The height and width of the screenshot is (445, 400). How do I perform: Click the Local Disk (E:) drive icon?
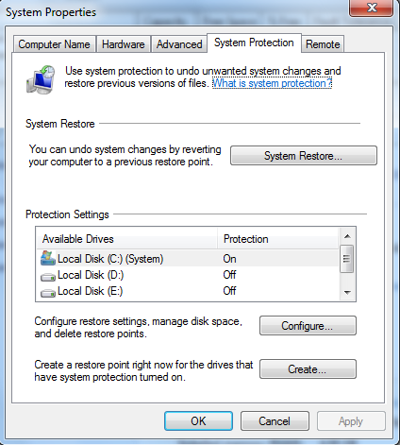[48, 293]
